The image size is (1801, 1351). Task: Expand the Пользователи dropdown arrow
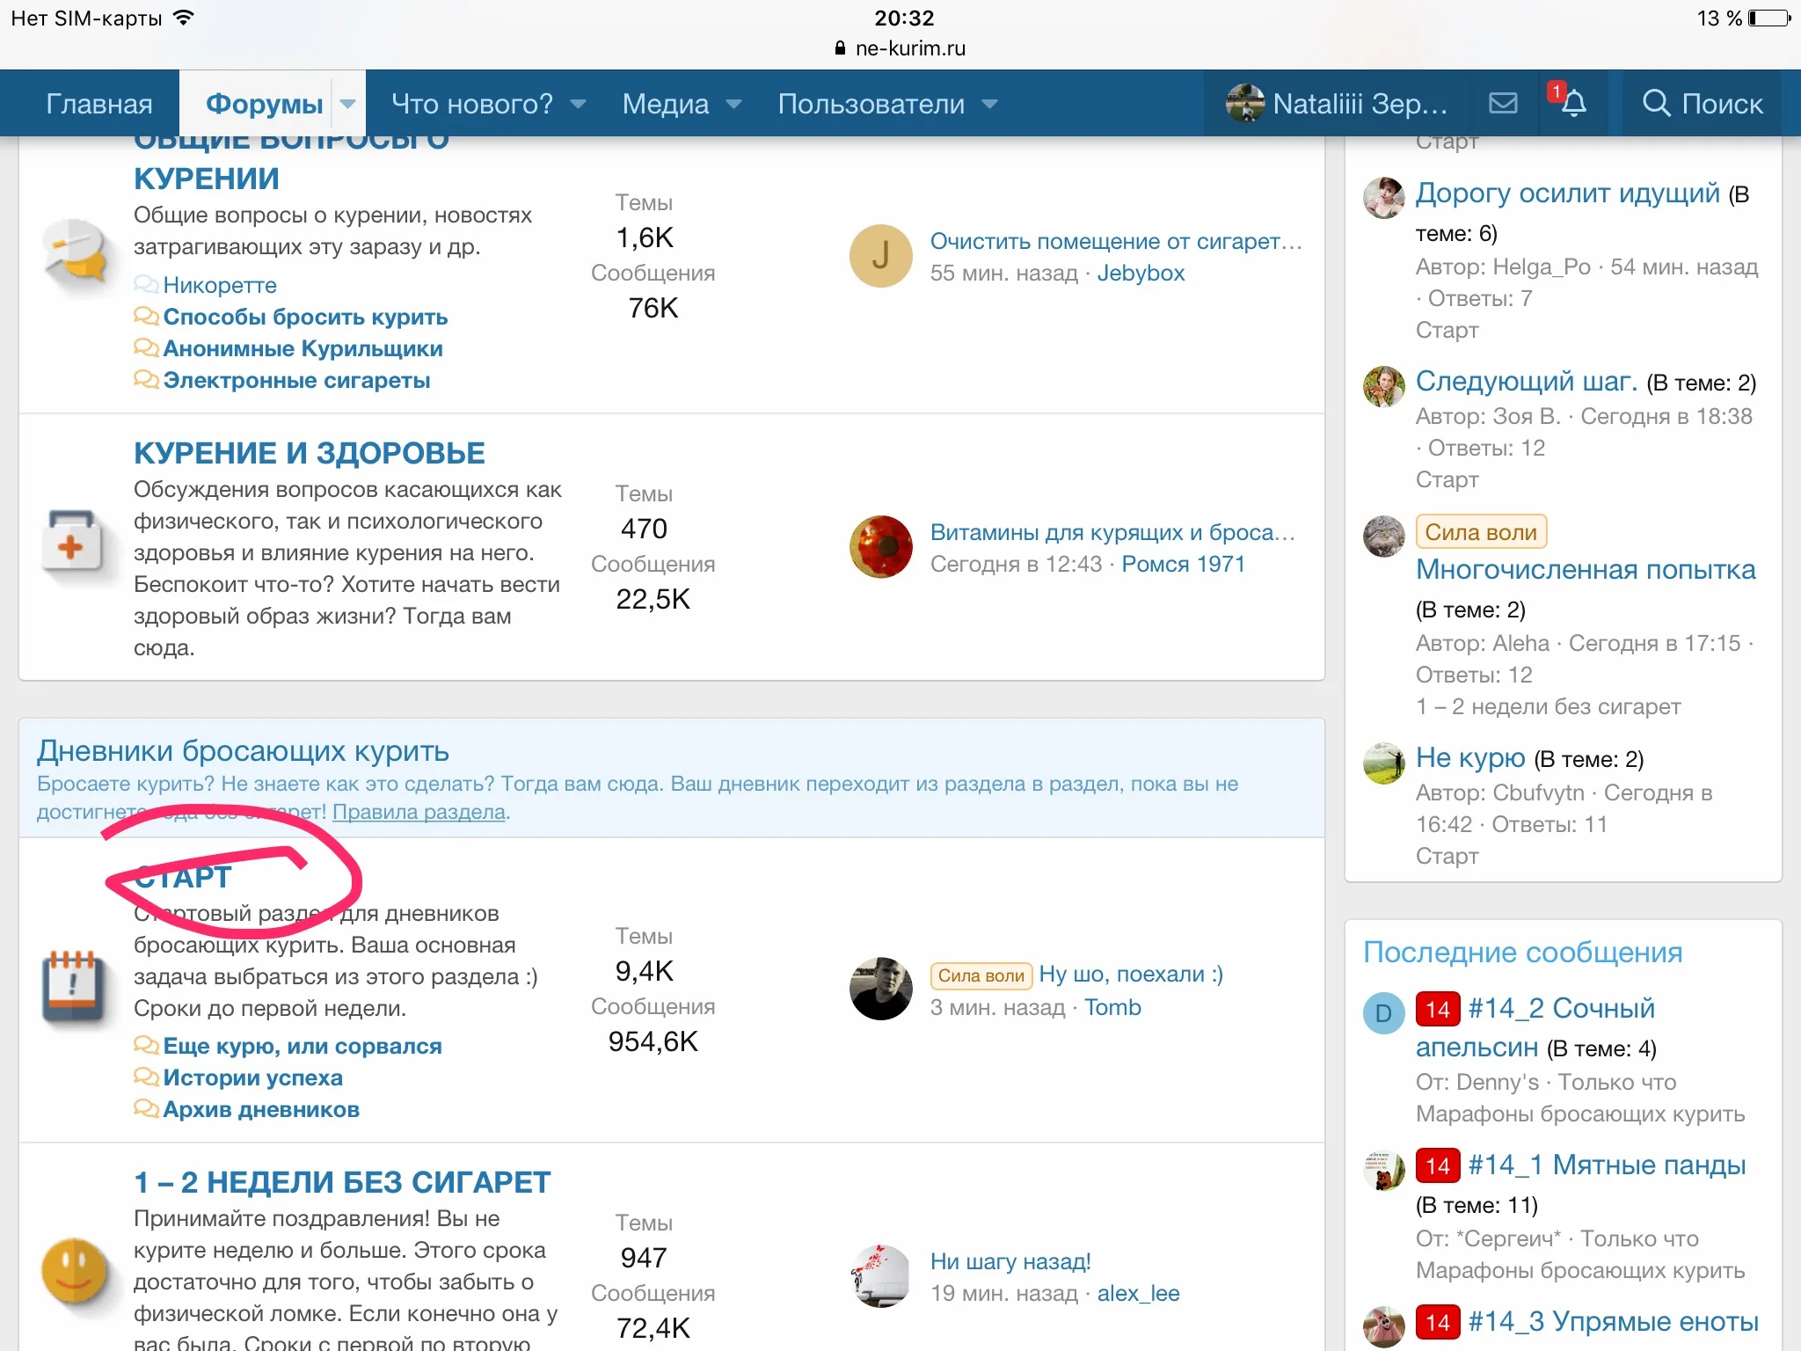[989, 104]
